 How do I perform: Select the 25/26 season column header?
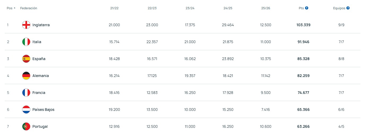pos(266,8)
